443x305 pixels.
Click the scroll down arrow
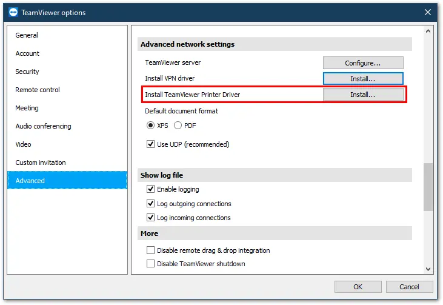[x=428, y=269]
